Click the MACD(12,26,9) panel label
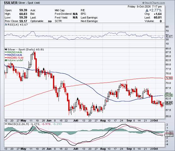The width and height of the screenshot is (175, 151). (18, 124)
